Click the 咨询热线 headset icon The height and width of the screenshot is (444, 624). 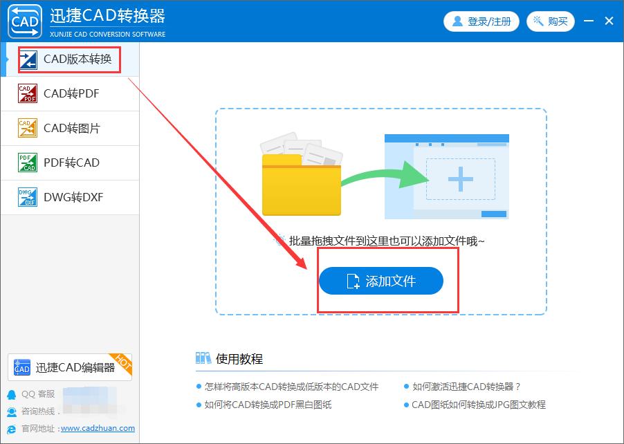10,412
